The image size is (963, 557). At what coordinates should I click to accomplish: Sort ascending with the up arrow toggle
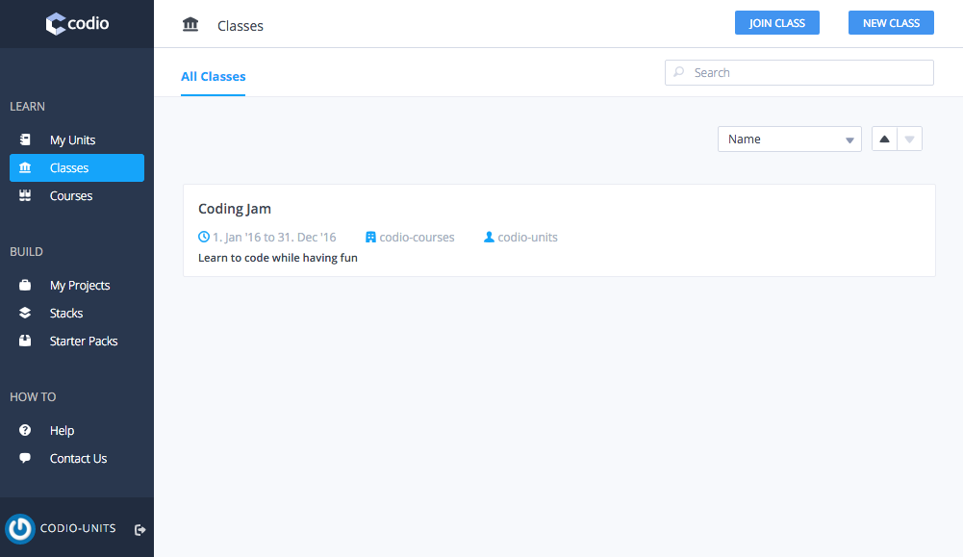(x=883, y=138)
